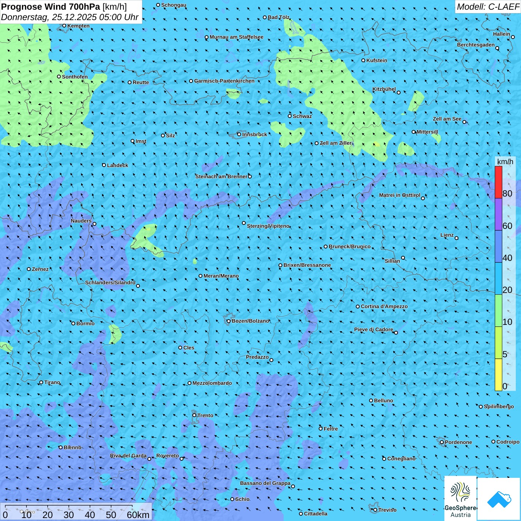Viewport: 521px width, 521px height.
Task: Click the 'Bassano del Grappa' label
Action: [265, 483]
